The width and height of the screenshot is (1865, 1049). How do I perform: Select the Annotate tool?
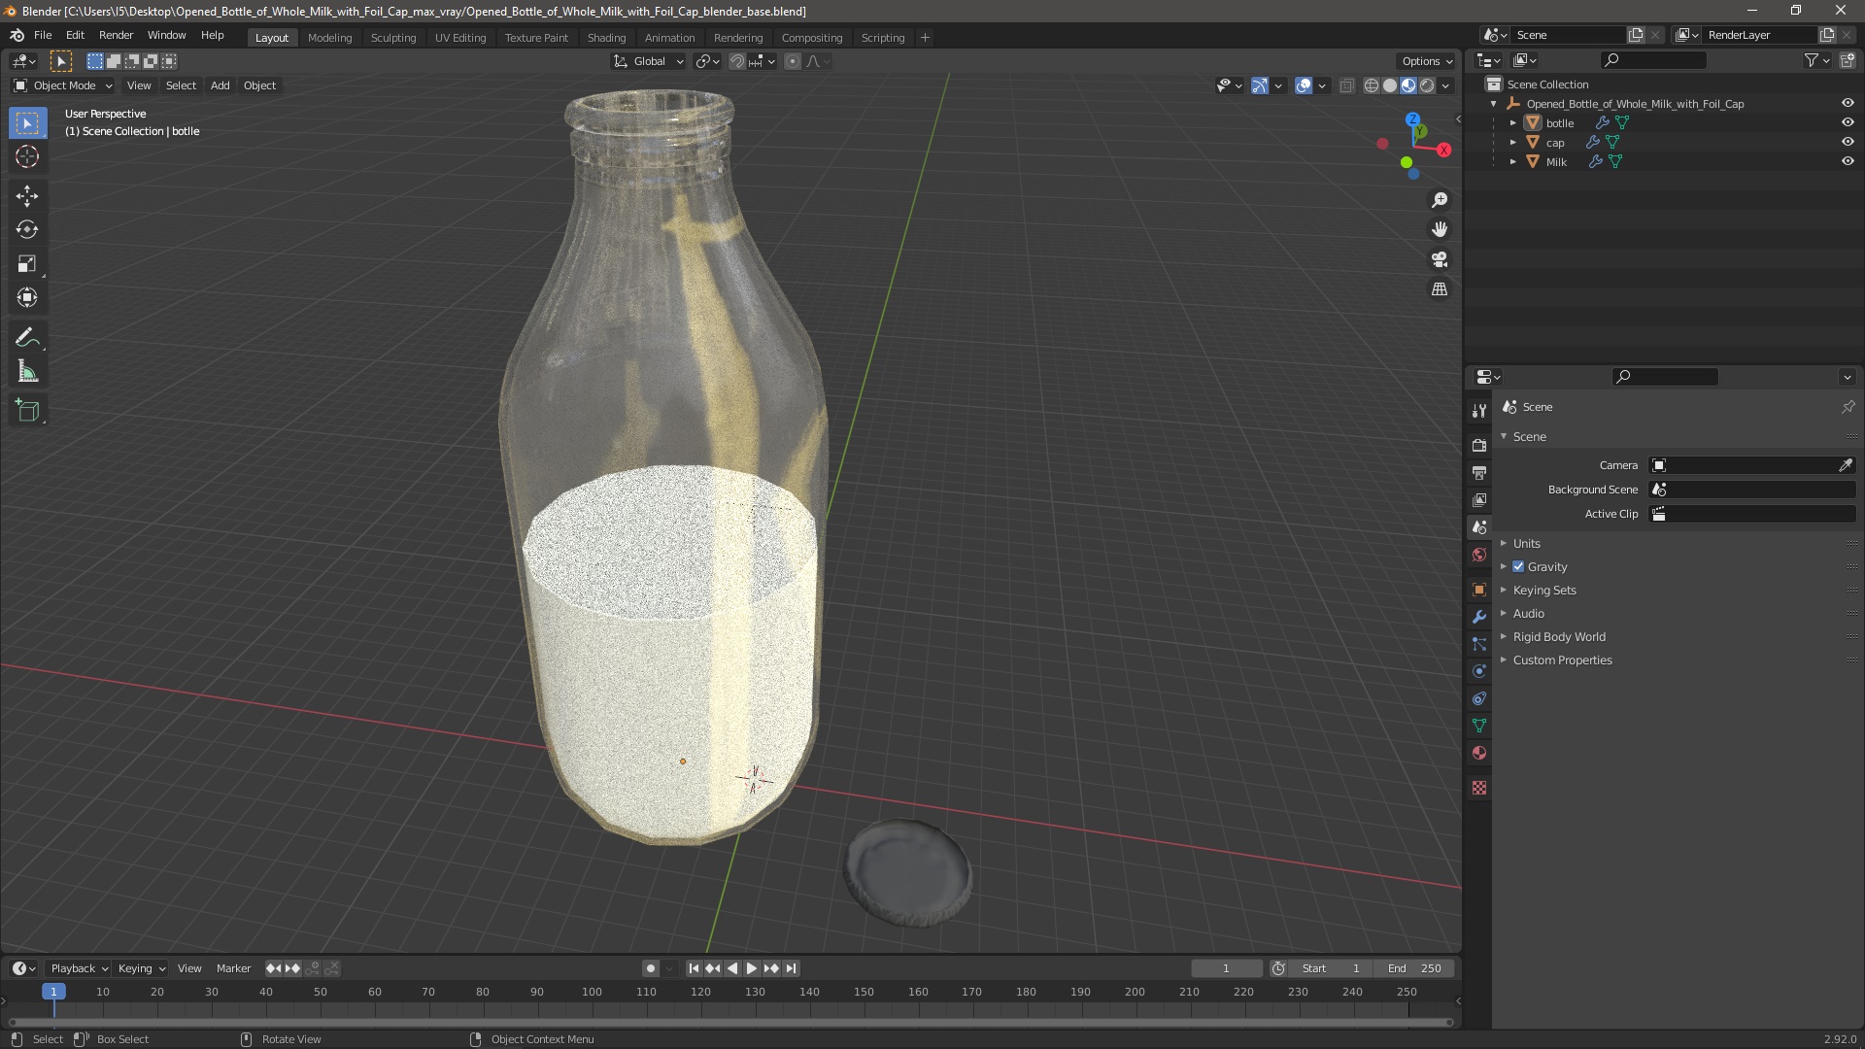[27, 338]
